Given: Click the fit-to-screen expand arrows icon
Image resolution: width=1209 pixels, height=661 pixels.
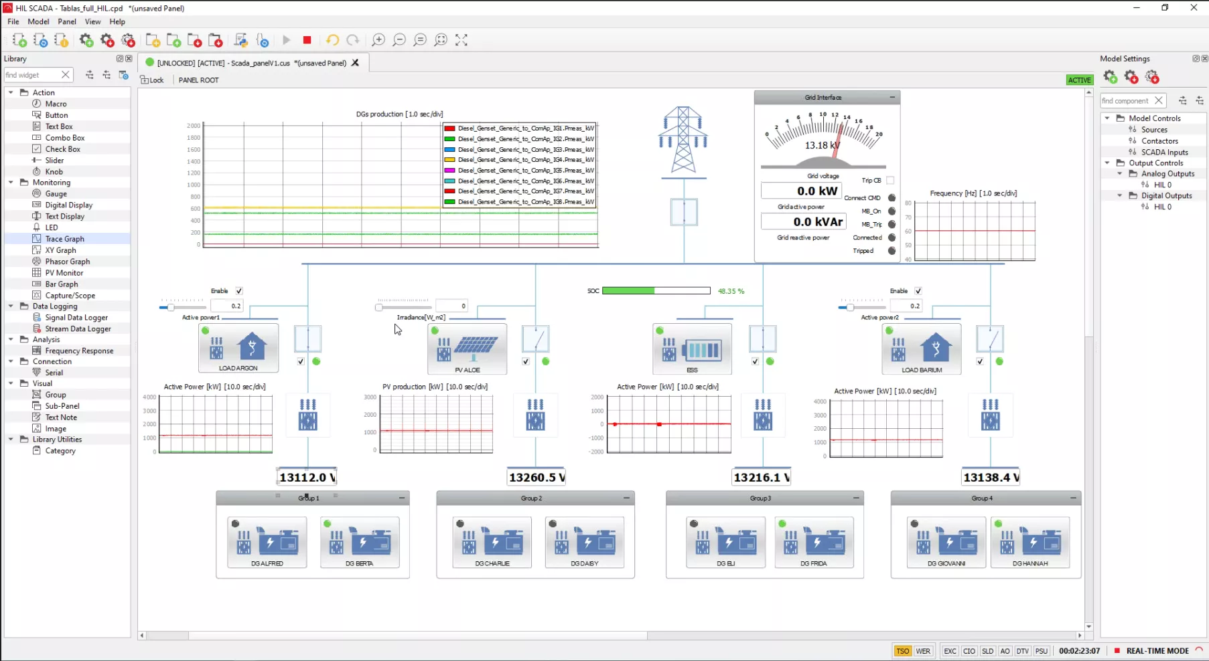Looking at the screenshot, I should click(x=461, y=40).
